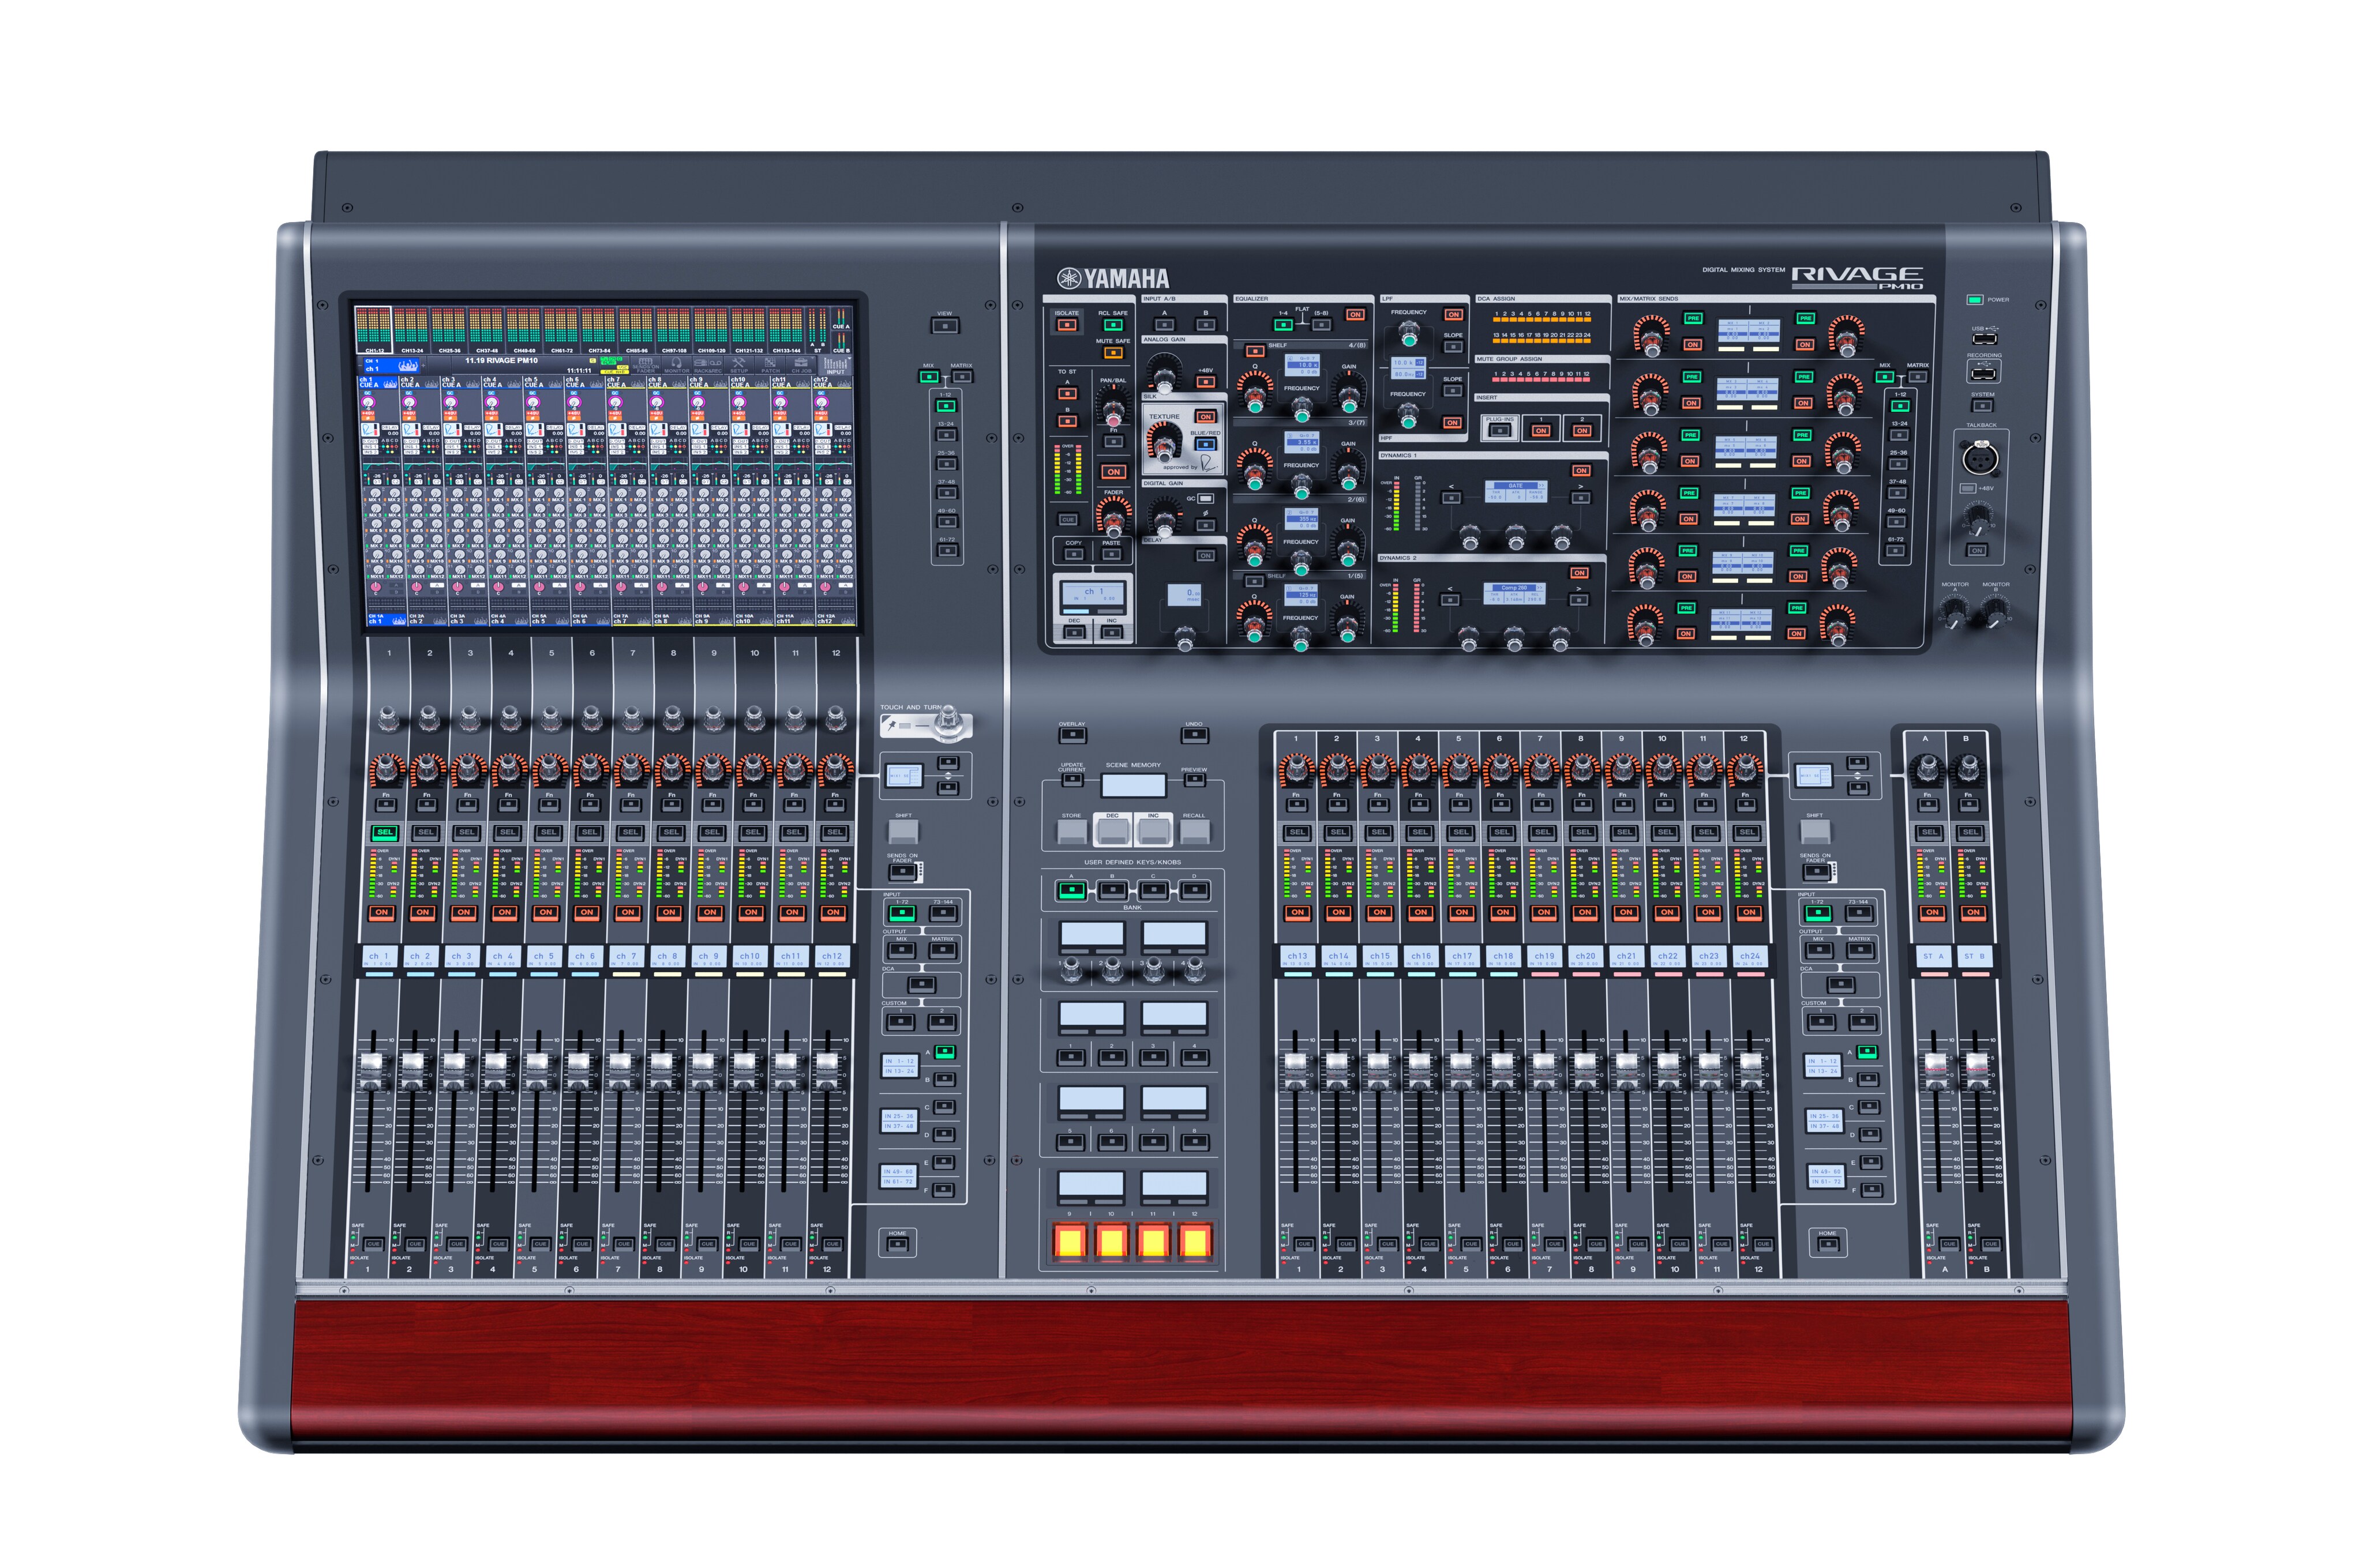Screen dimensions: 2363x1568
Task: Tap the CH JOB icon on the touchscreen
Action: tap(801, 367)
